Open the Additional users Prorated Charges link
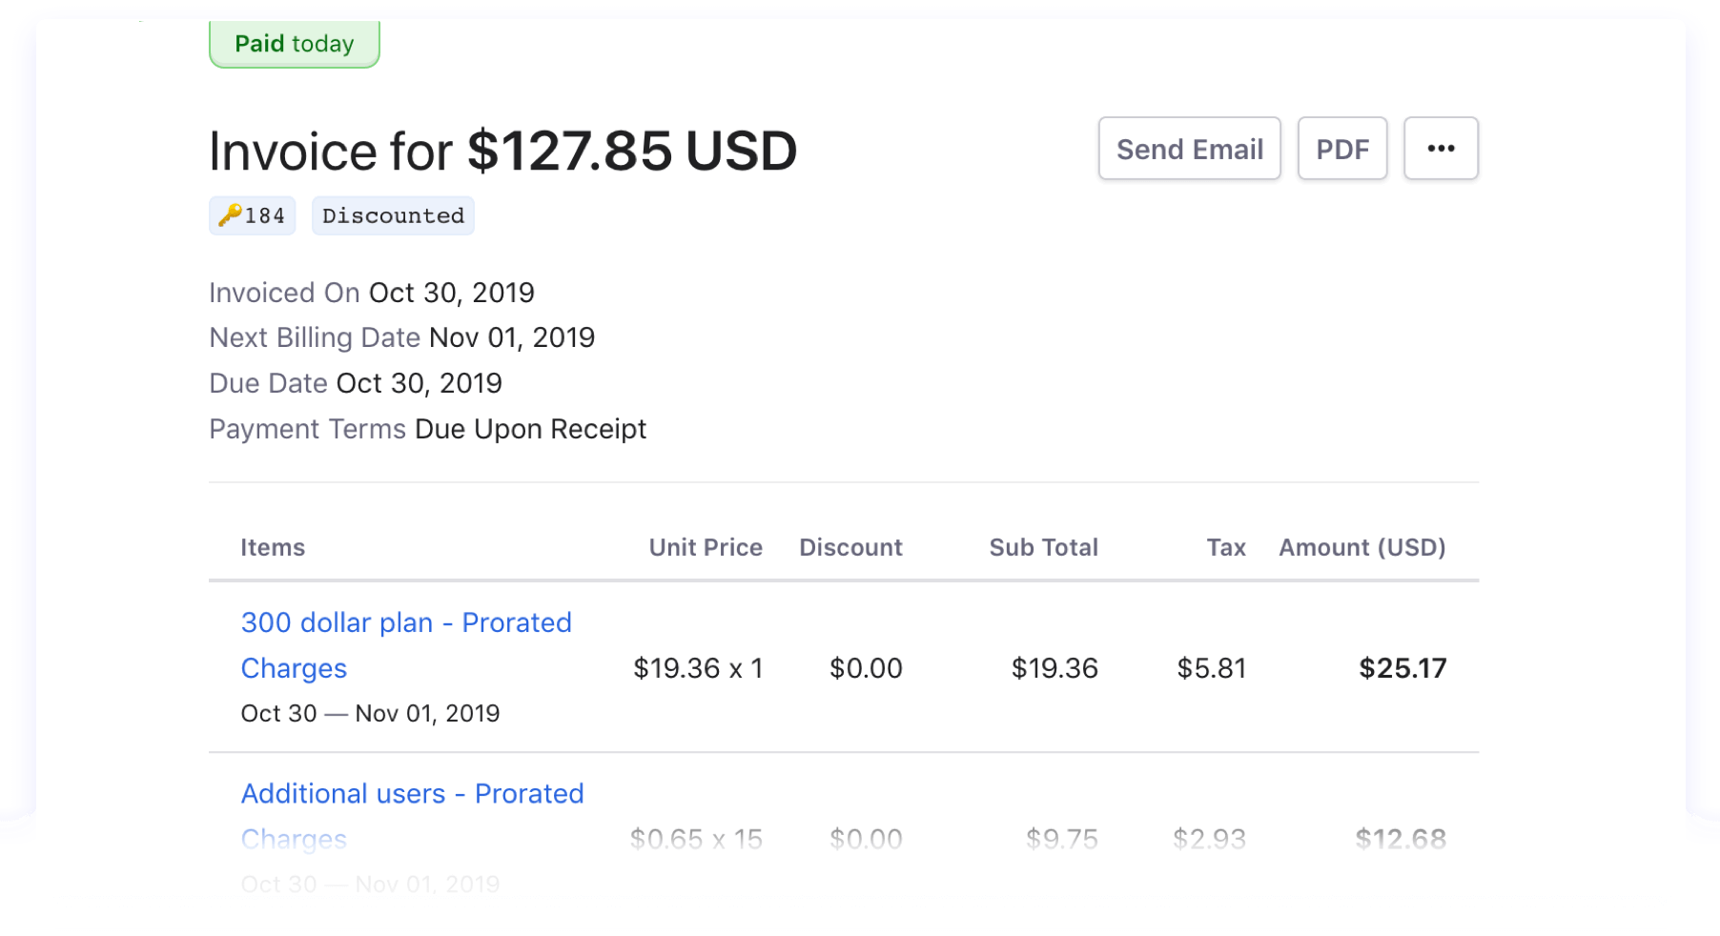Screen dimensions: 1720x936 click(412, 793)
